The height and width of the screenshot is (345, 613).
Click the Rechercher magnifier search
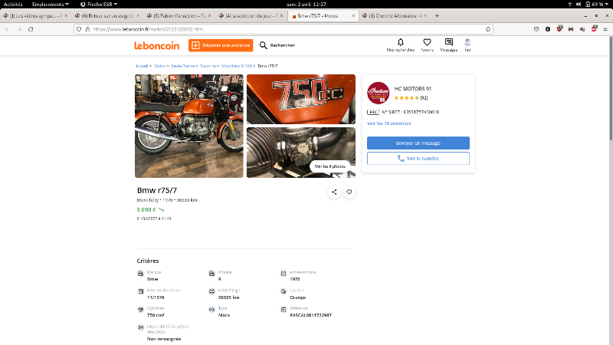277,45
